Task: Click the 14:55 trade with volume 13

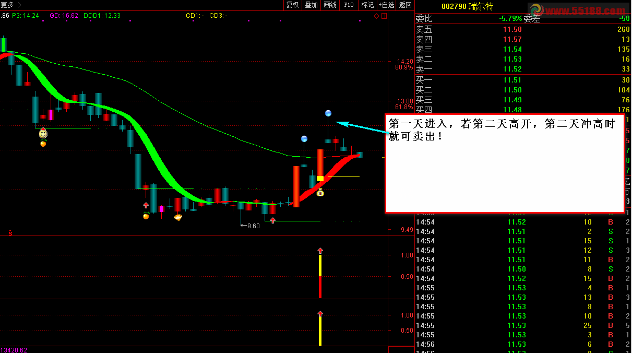Action: point(523,297)
